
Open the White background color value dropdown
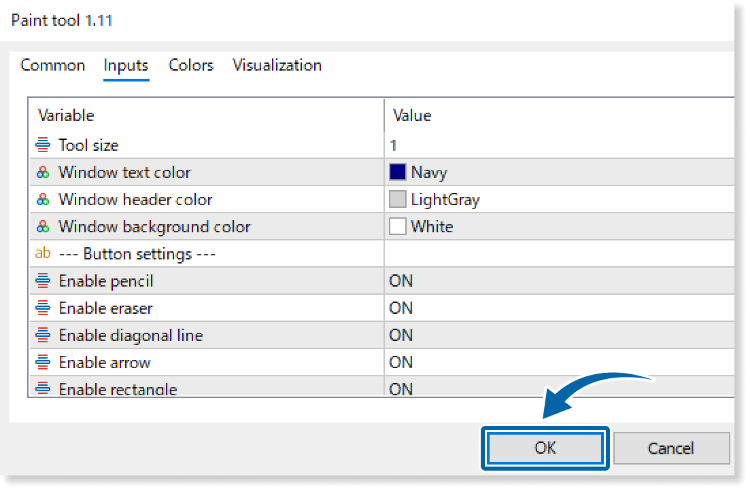coord(432,227)
